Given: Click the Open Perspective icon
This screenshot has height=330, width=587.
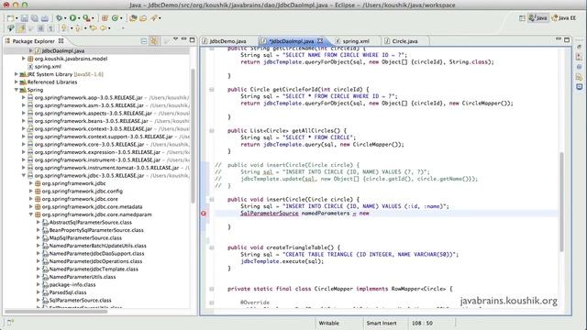Looking at the screenshot, I should [522, 18].
